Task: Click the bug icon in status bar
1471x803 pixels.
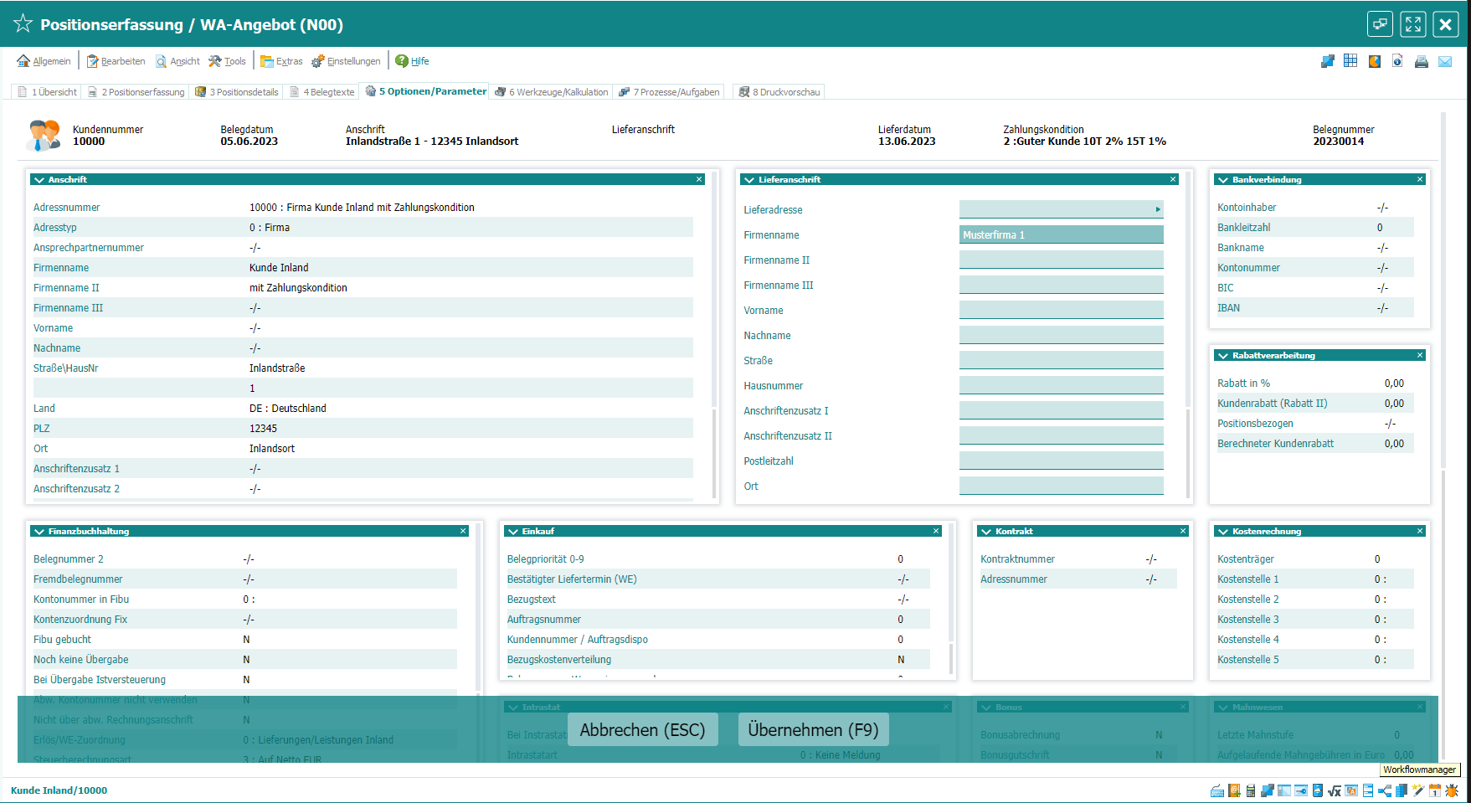Action: (x=1452, y=790)
